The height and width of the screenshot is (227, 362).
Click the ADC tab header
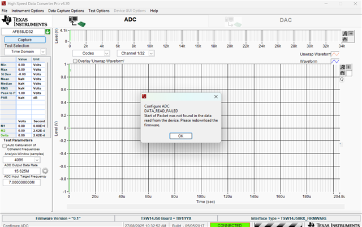click(130, 20)
